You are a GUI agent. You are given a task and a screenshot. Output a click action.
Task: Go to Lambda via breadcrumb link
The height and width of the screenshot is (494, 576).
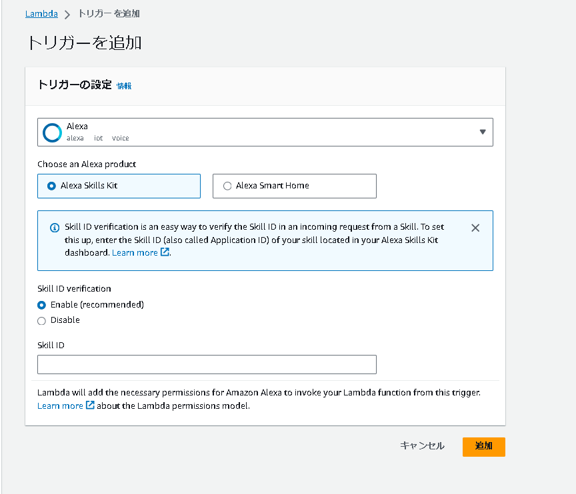pos(41,13)
